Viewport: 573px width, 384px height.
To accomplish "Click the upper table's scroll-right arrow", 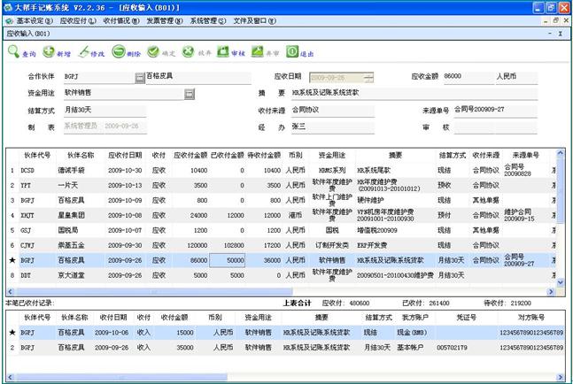I will 551,292.
